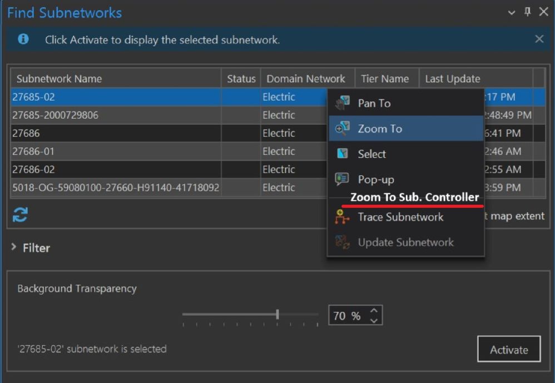
Task: Click the Background Transparency slider handle
Action: click(x=277, y=315)
